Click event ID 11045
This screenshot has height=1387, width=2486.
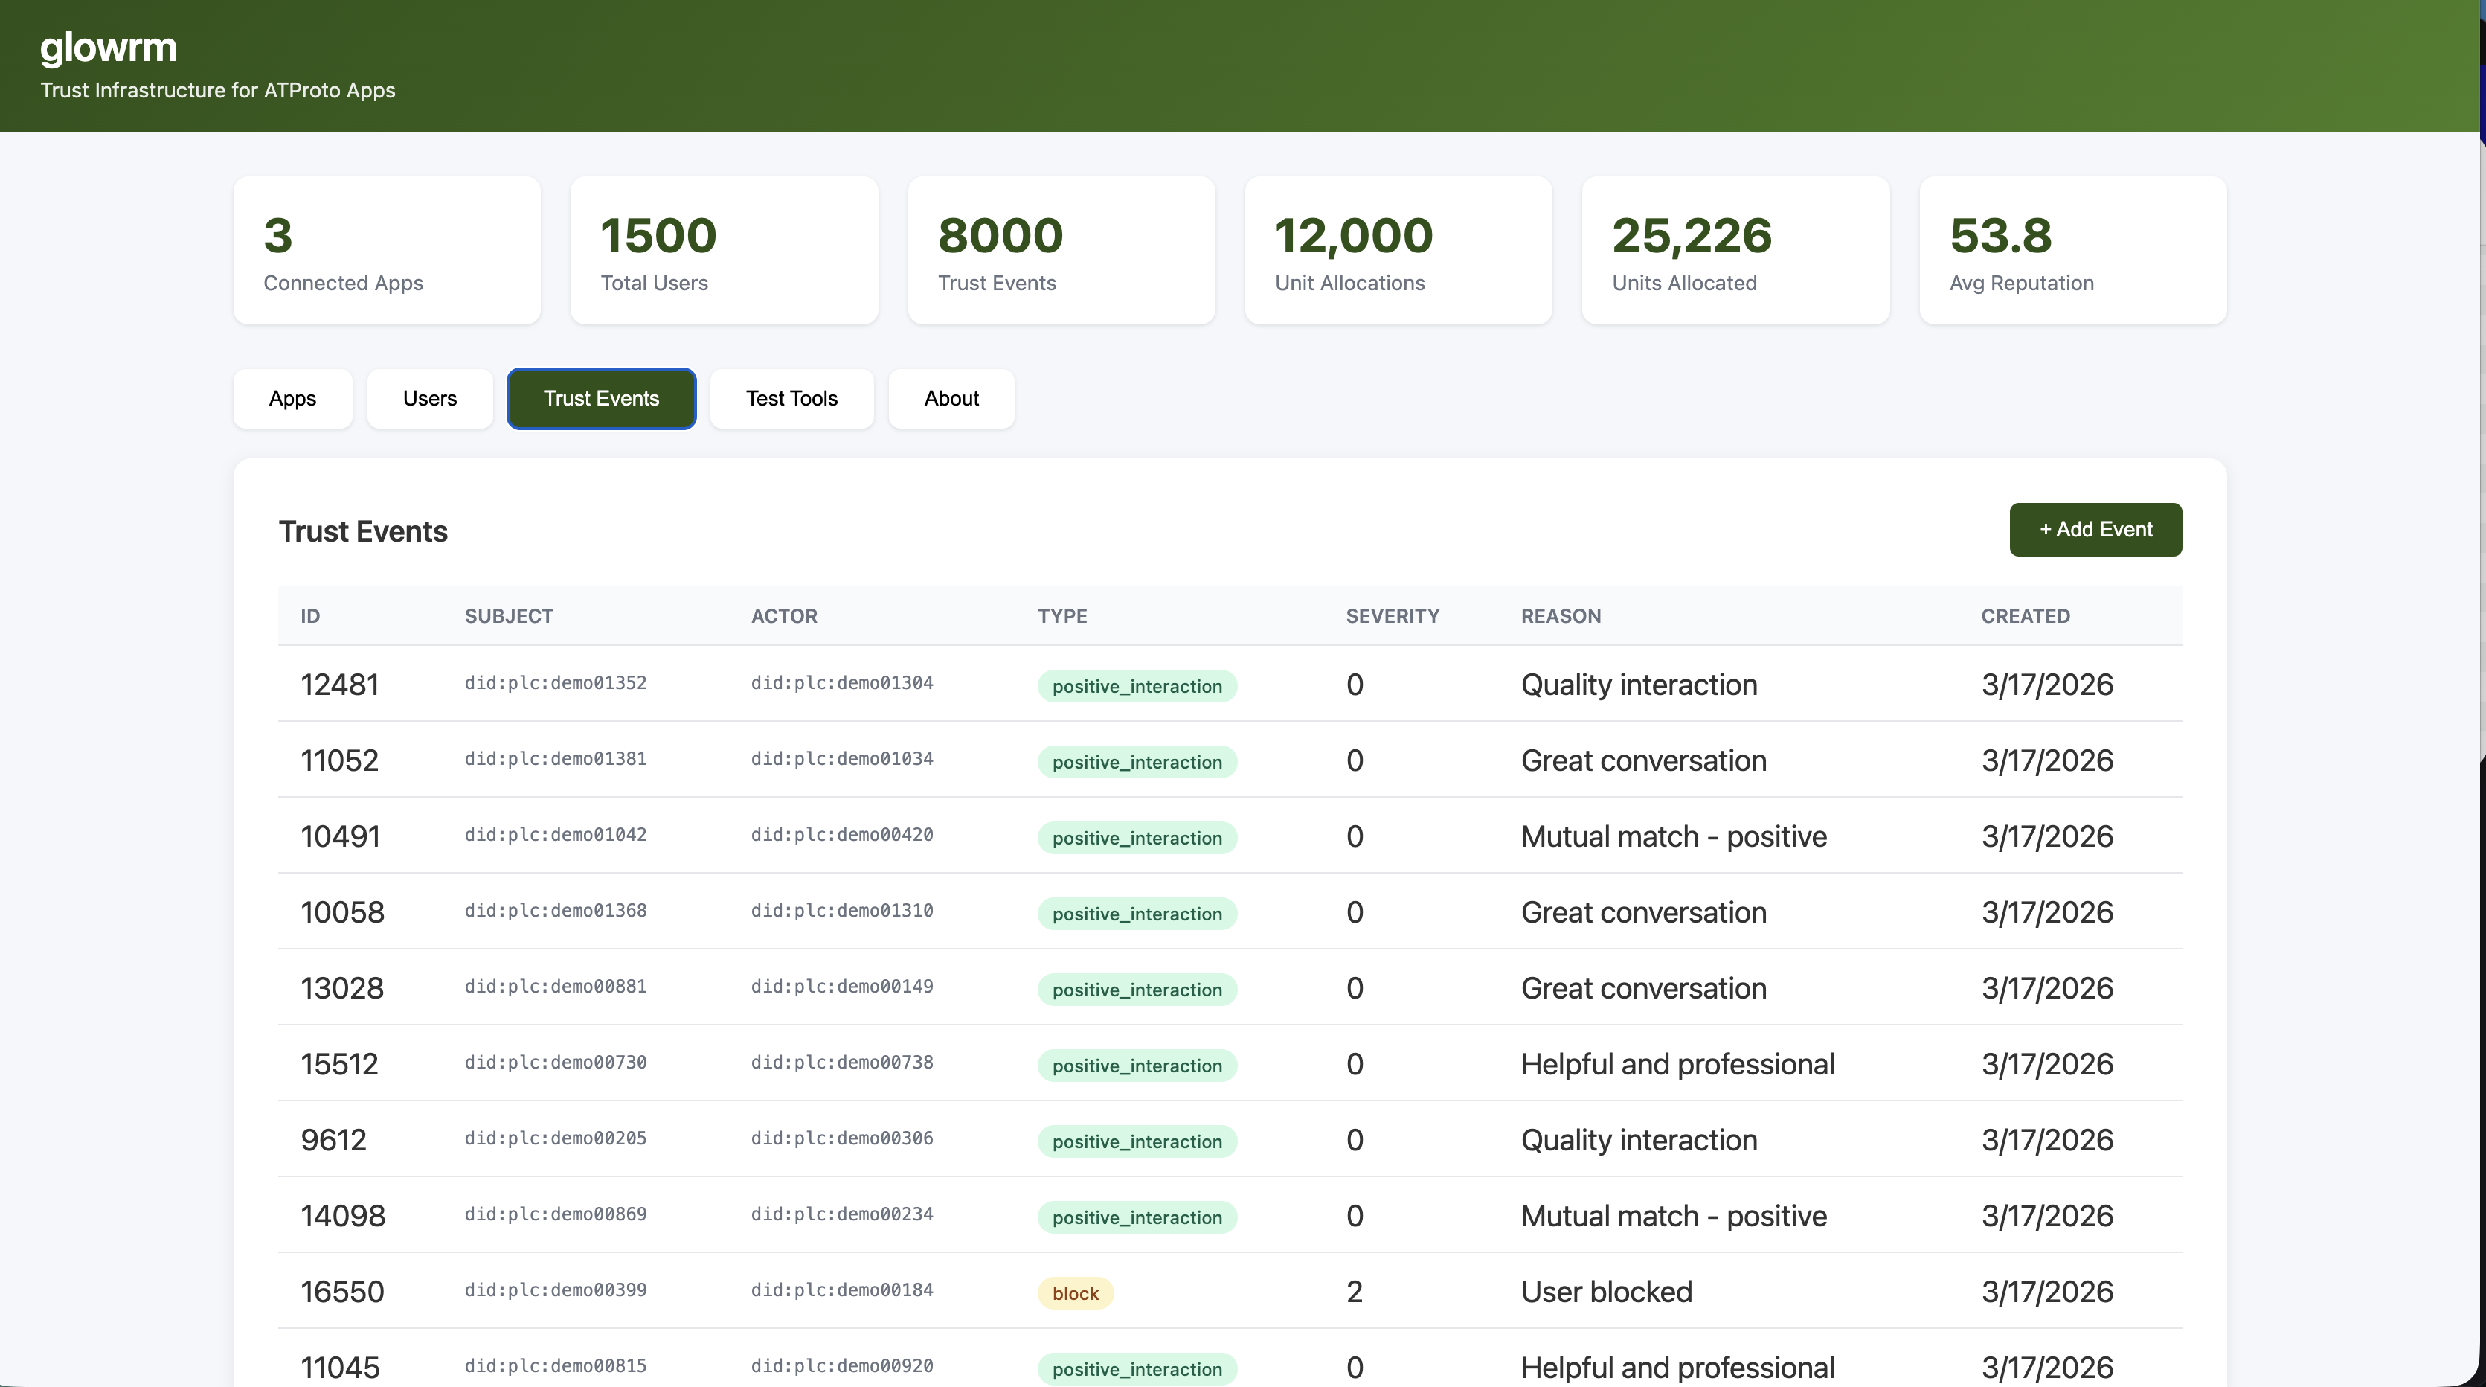pyautogui.click(x=340, y=1368)
